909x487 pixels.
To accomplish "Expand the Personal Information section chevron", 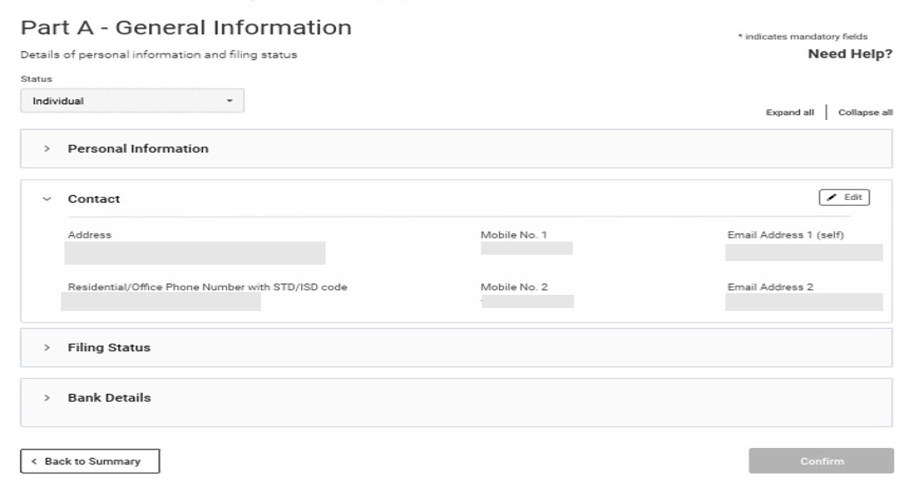I will [47, 148].
